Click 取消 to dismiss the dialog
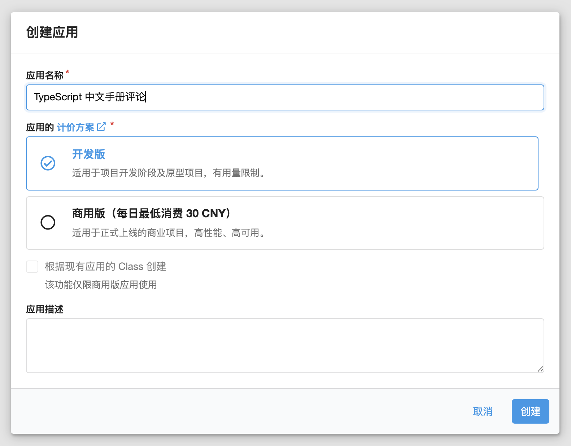The width and height of the screenshot is (571, 446). pyautogui.click(x=483, y=411)
